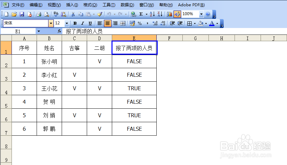Screen dimensions: 287x165
Task: Click the formula bar text field
Action: point(175,31)
